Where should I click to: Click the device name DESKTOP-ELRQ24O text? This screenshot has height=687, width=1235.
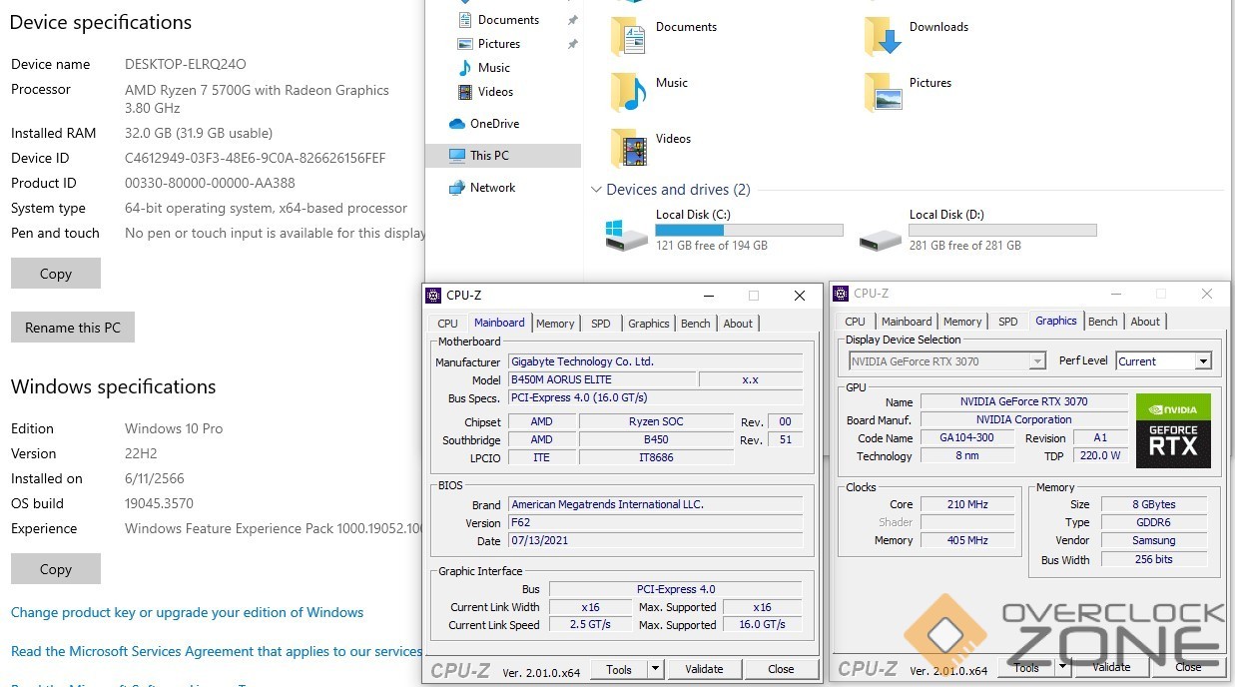[x=186, y=64]
